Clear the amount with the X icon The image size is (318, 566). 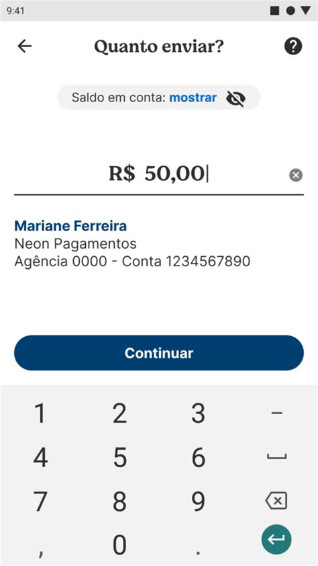(296, 175)
